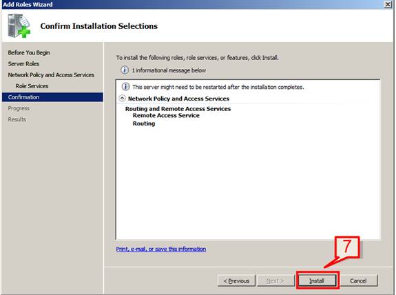This screenshot has width=396, height=295.
Task: Click the info icon beside restart warning message
Action: [x=125, y=87]
